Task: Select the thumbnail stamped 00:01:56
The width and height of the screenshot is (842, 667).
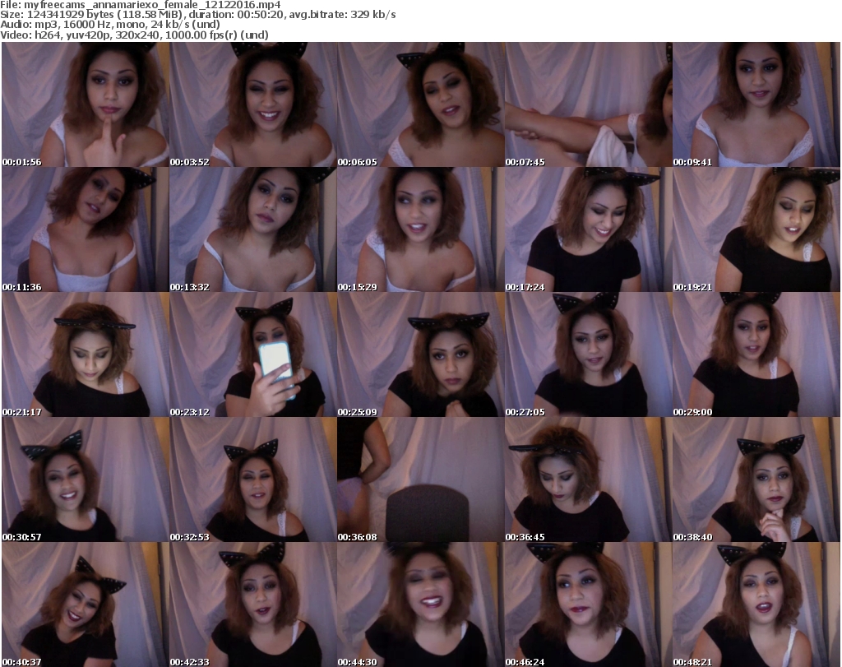Action: click(86, 104)
